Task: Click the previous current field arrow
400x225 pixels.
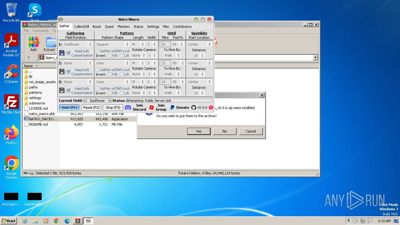Action: (x=85, y=101)
